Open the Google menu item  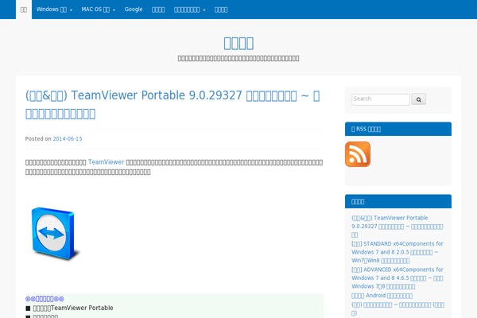(134, 10)
